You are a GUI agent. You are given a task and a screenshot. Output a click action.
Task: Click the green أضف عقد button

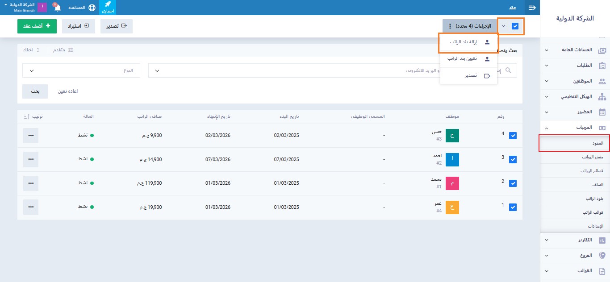pos(37,26)
